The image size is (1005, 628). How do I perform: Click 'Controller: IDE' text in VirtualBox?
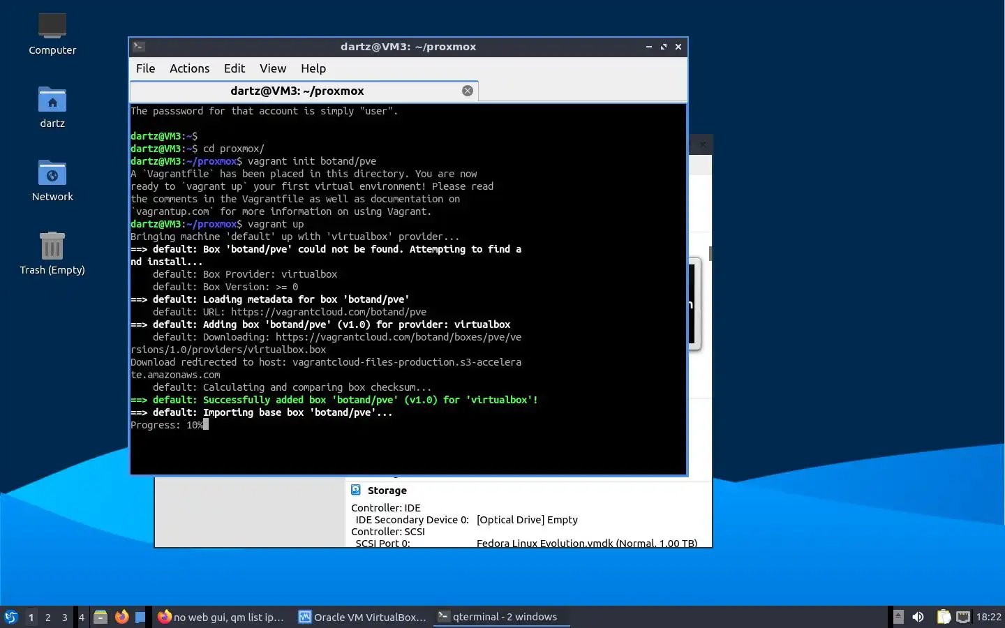coord(386,508)
